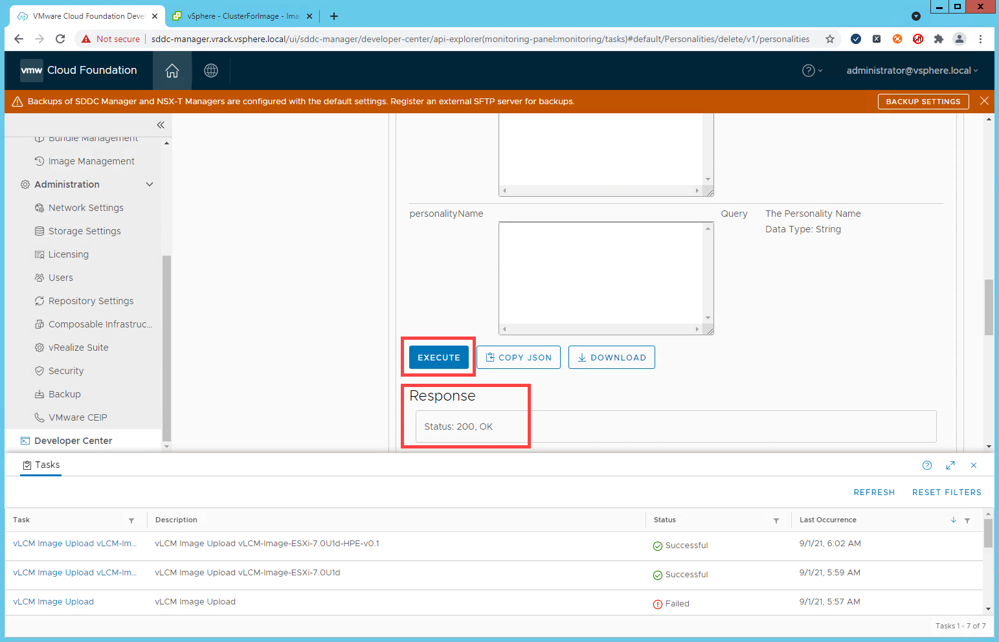
Task: Click REFRESH in Tasks panel
Action: [x=874, y=493]
